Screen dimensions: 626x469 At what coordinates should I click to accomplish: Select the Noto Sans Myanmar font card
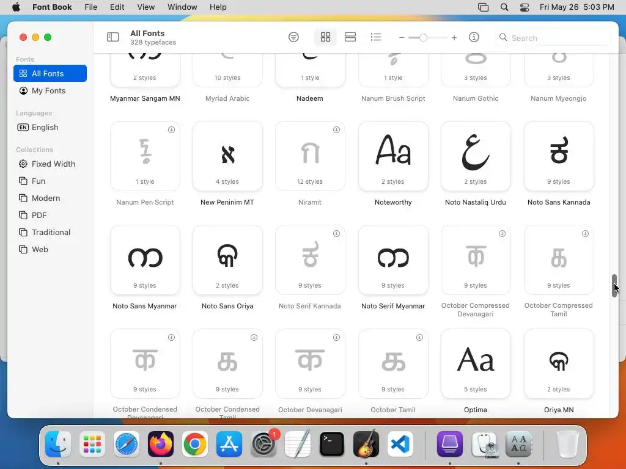(x=145, y=260)
